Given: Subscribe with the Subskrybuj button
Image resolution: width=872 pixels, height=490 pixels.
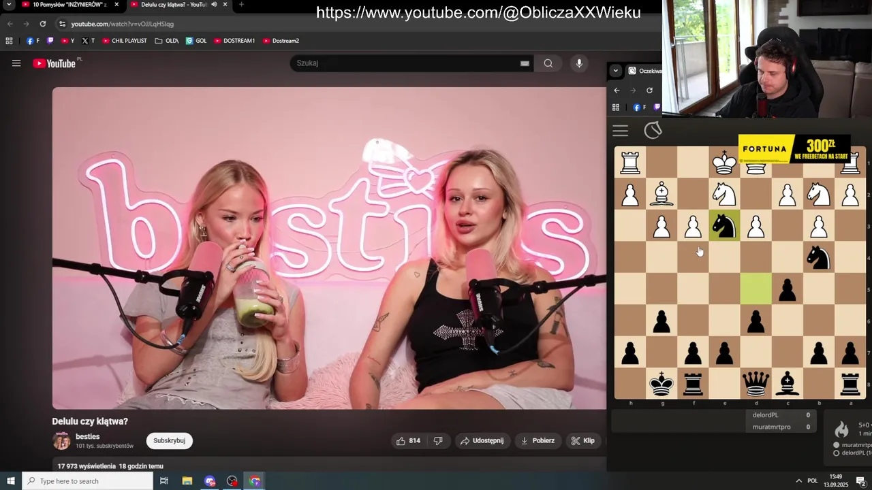Looking at the screenshot, I should pos(170,441).
